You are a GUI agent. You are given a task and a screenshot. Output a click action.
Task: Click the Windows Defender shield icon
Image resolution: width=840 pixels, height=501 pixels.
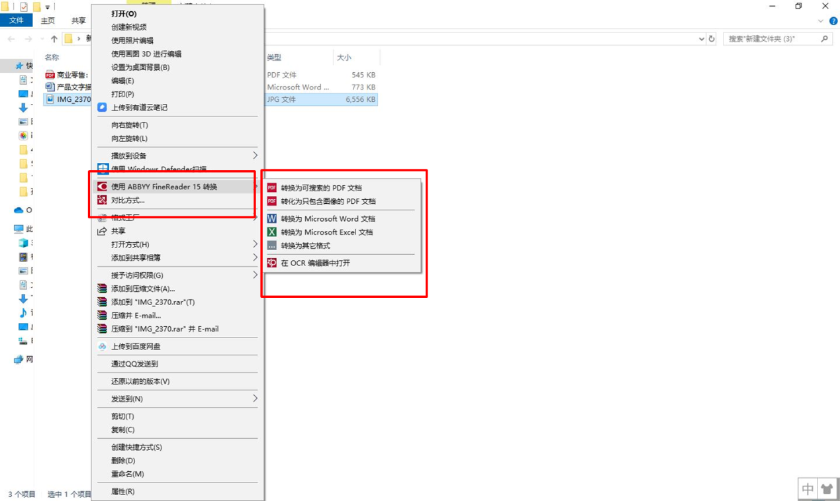click(x=103, y=169)
